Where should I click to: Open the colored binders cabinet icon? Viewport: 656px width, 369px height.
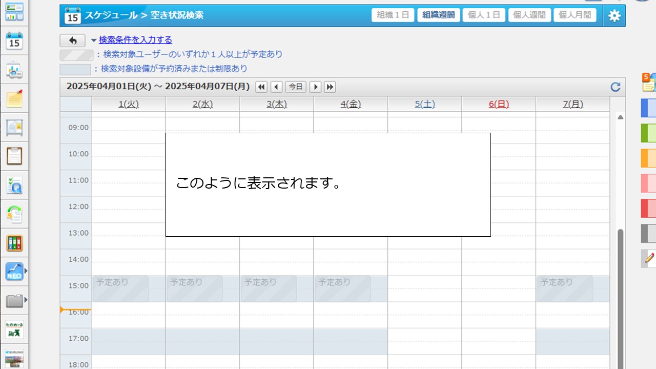tap(14, 243)
